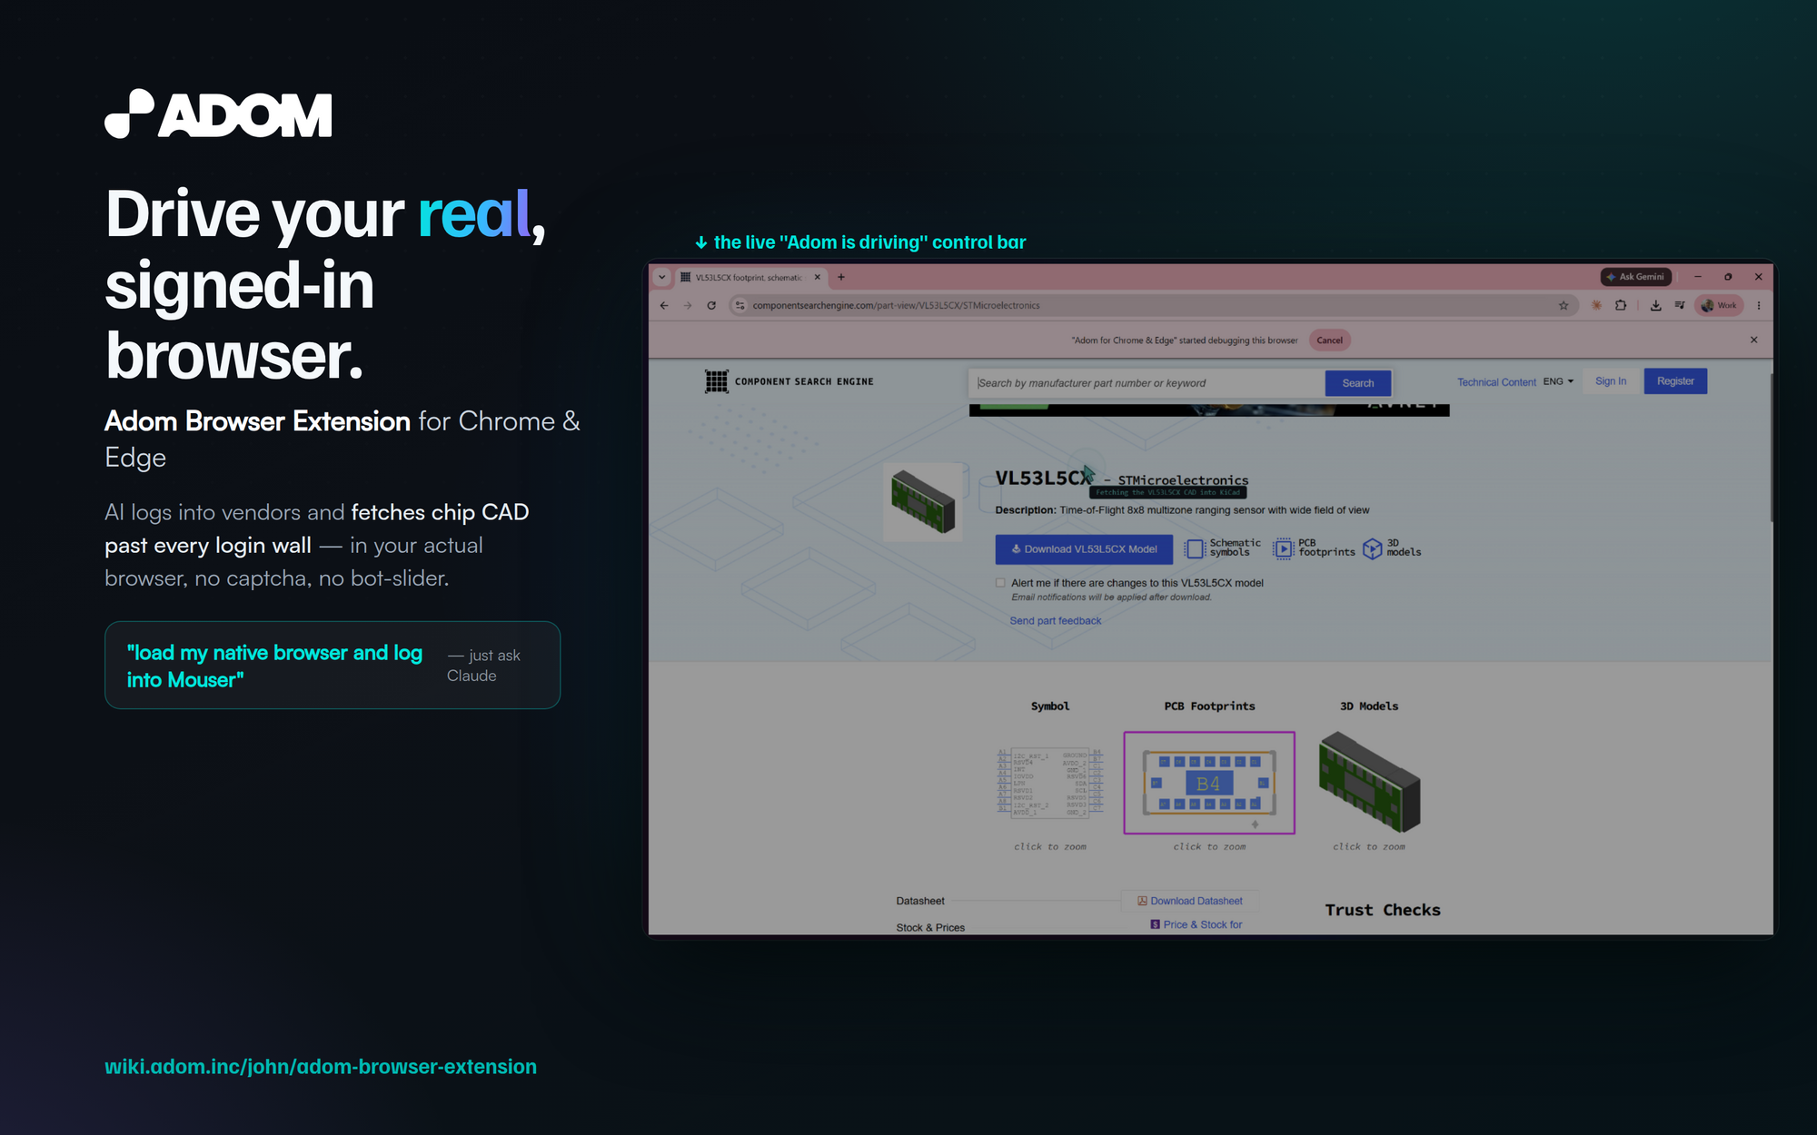Screen dimensions: 1817x1135
Task: Go back to the previous page
Action: [664, 305]
